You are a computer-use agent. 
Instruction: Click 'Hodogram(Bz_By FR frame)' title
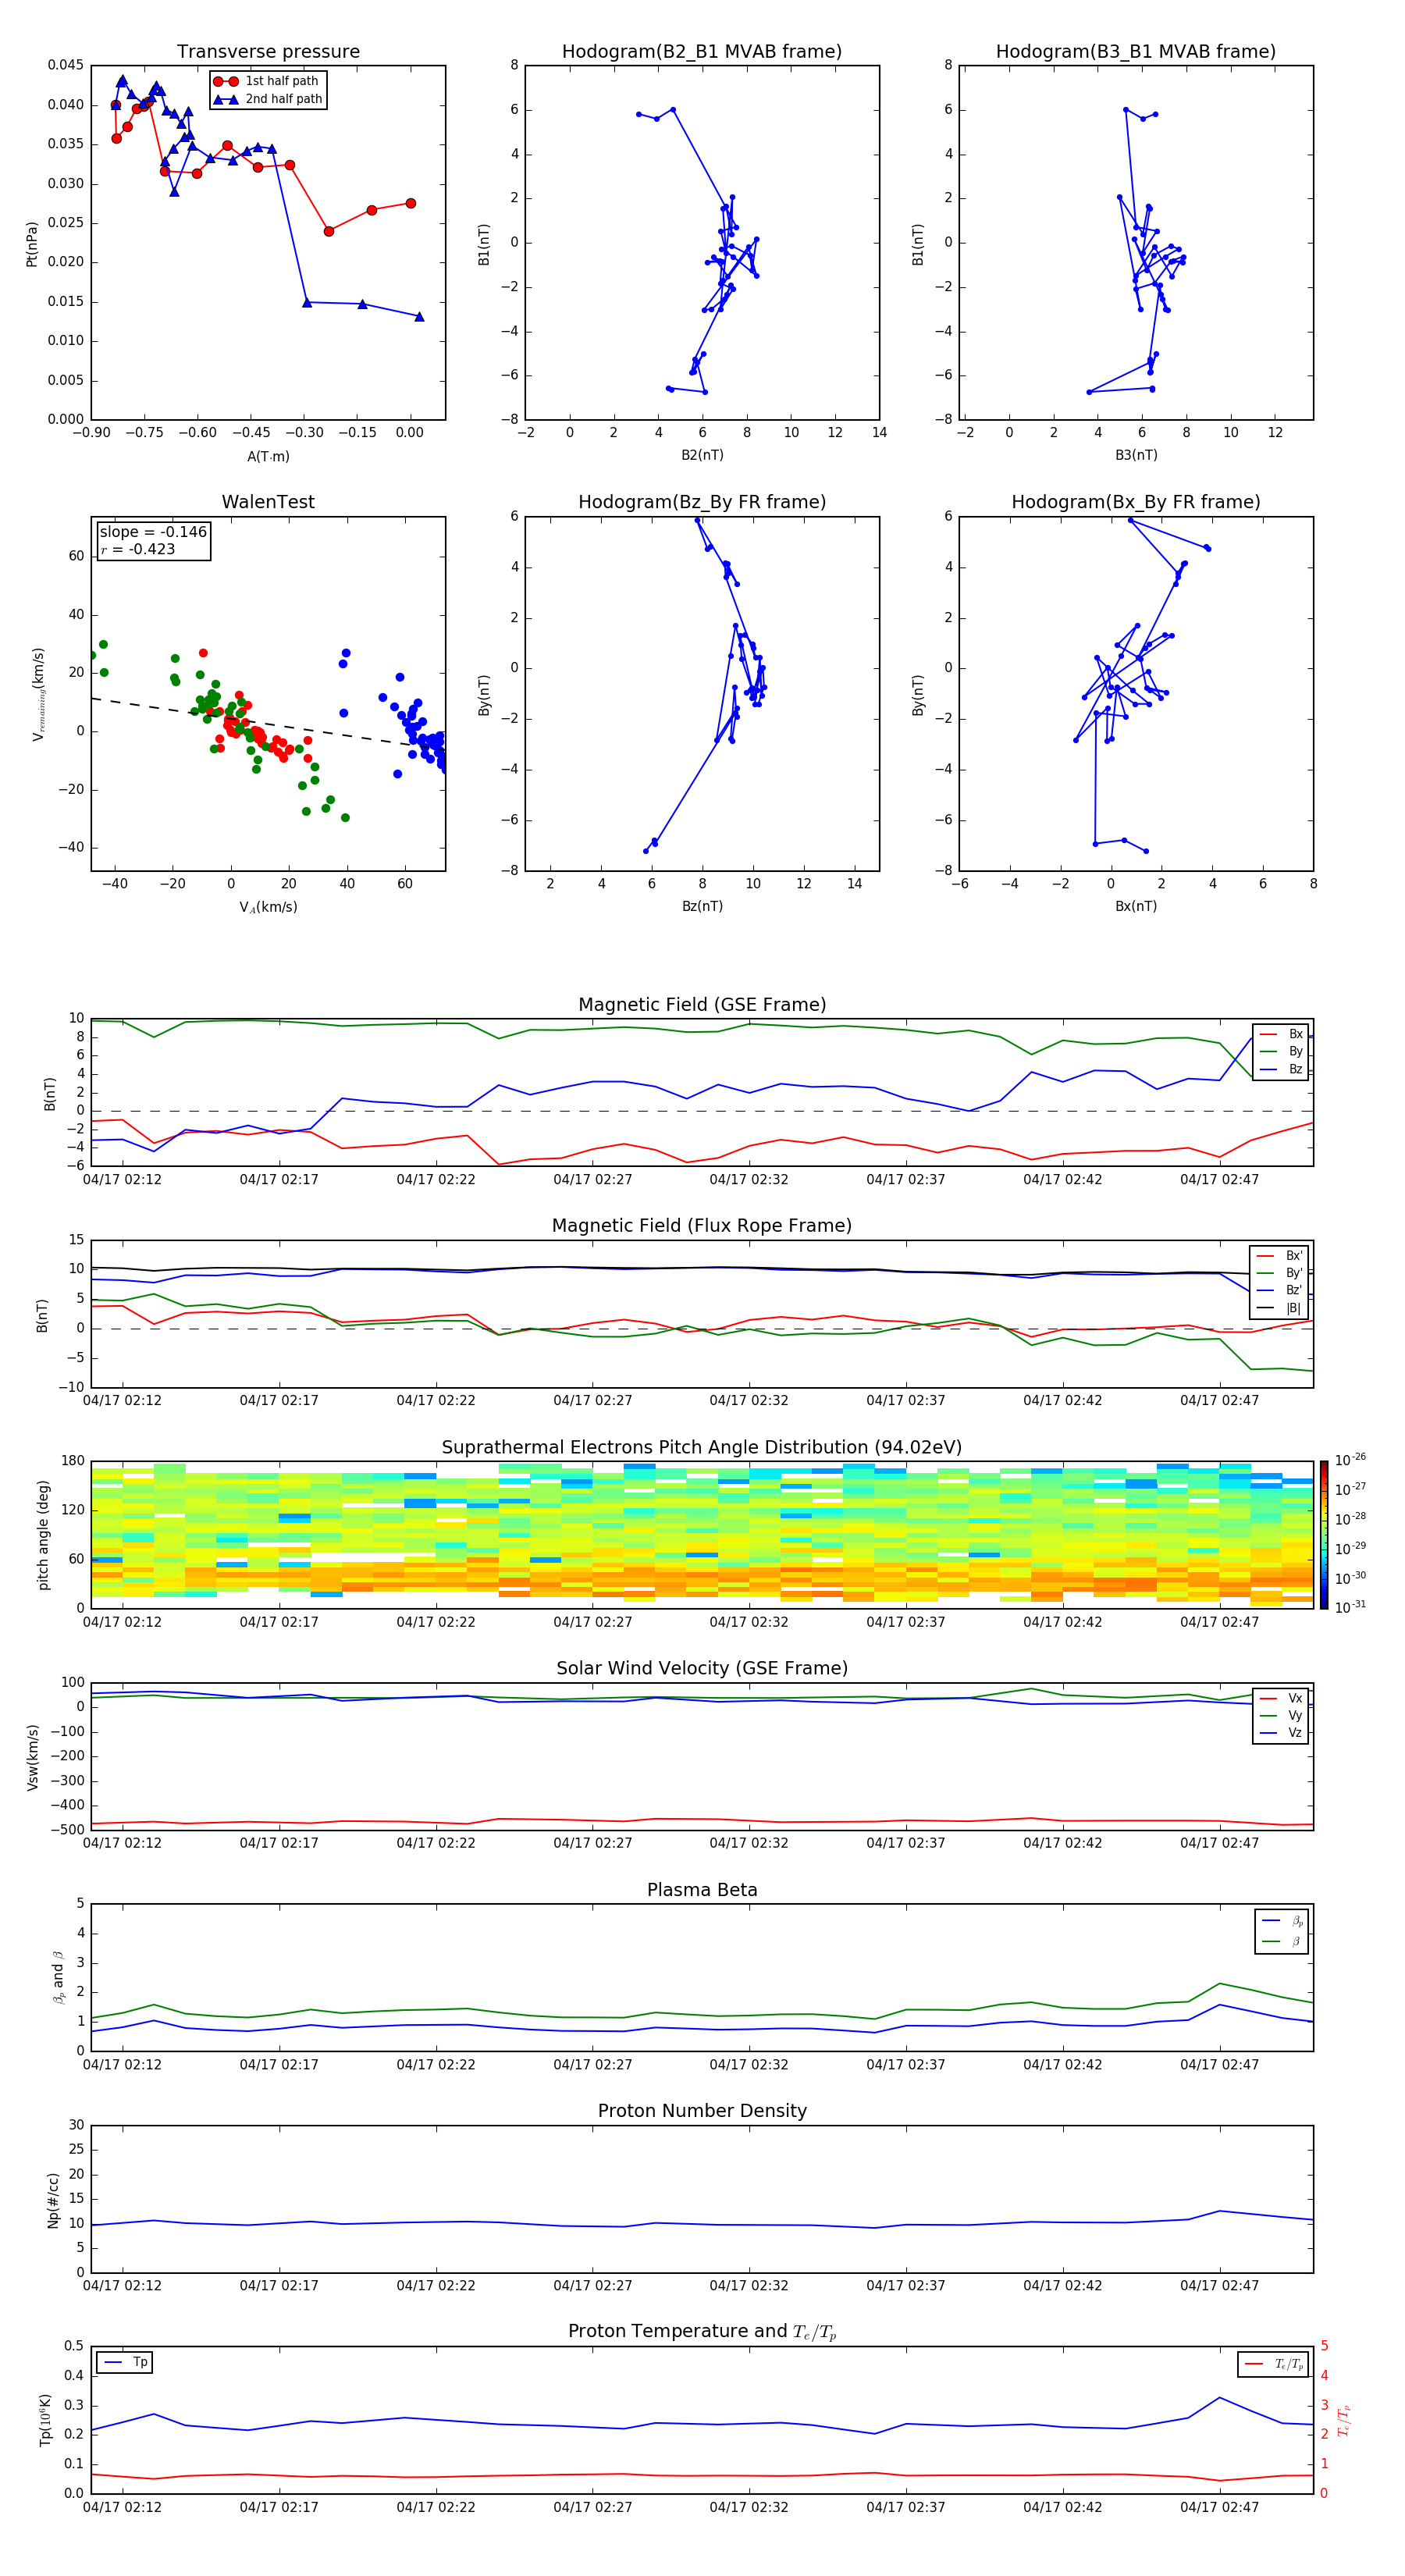point(702,502)
